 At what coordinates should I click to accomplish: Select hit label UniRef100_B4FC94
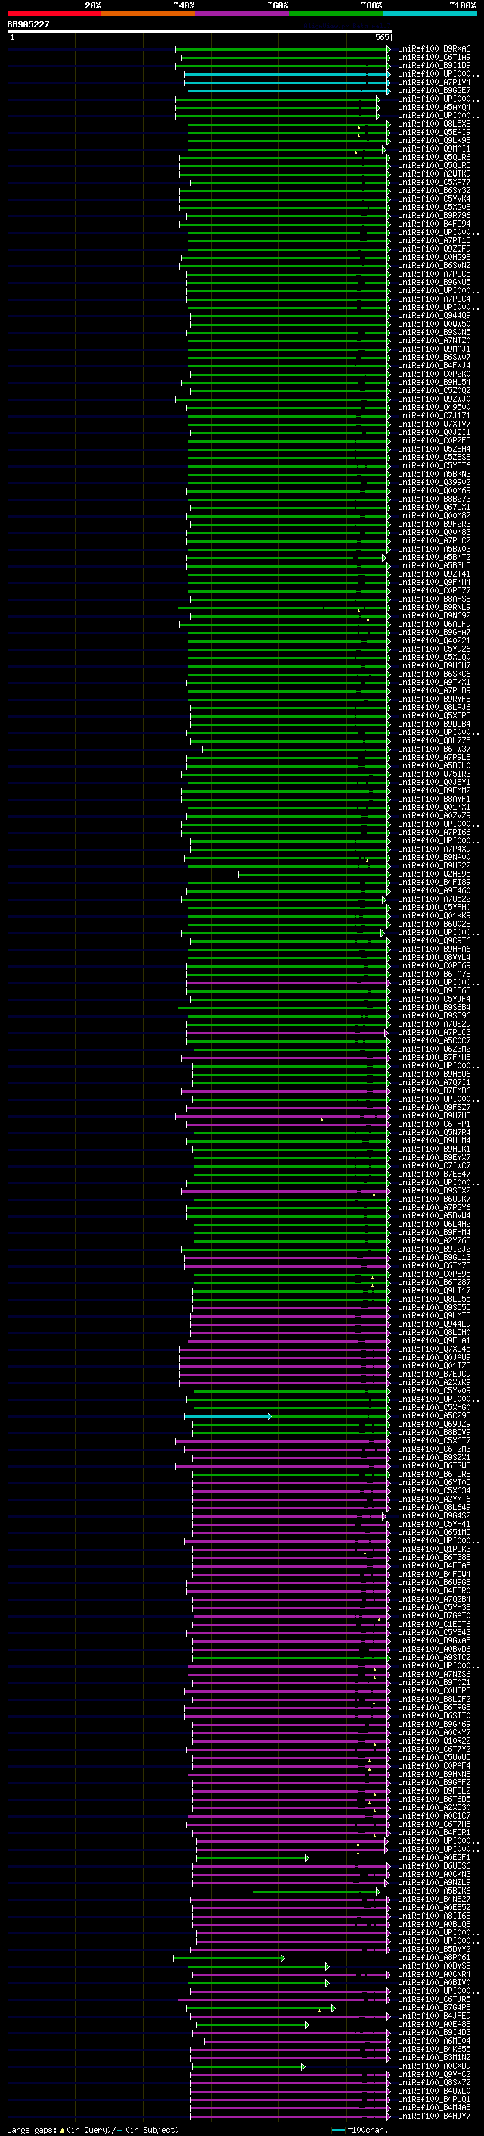434,224
